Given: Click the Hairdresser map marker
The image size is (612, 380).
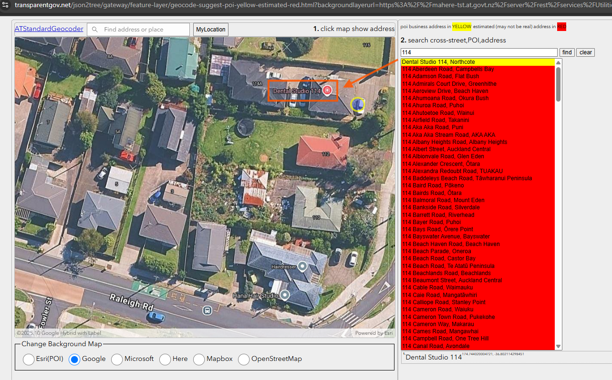Looking at the screenshot, I should (302, 267).
